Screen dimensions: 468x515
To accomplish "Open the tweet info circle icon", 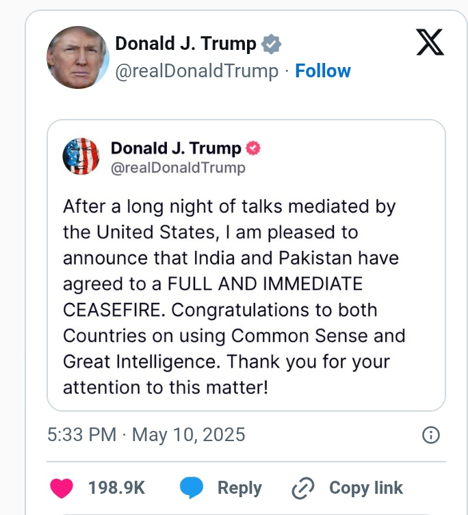I will (x=430, y=434).
